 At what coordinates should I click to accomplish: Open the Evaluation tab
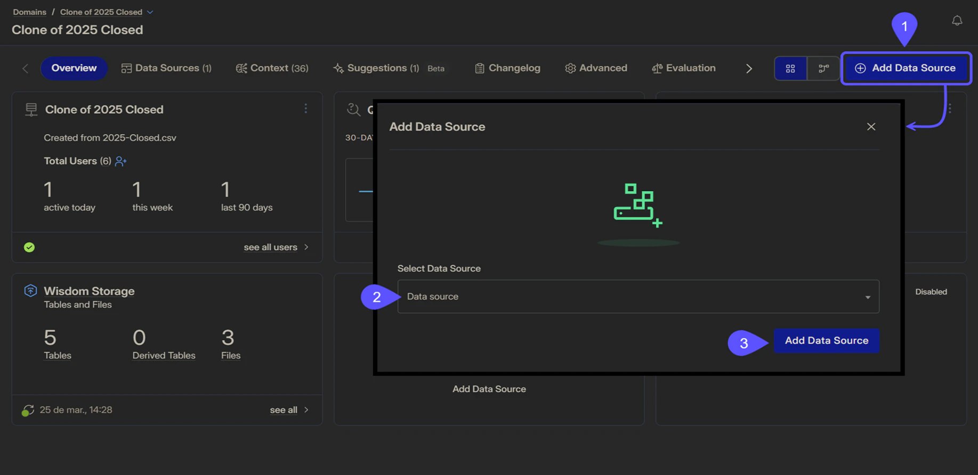click(683, 68)
